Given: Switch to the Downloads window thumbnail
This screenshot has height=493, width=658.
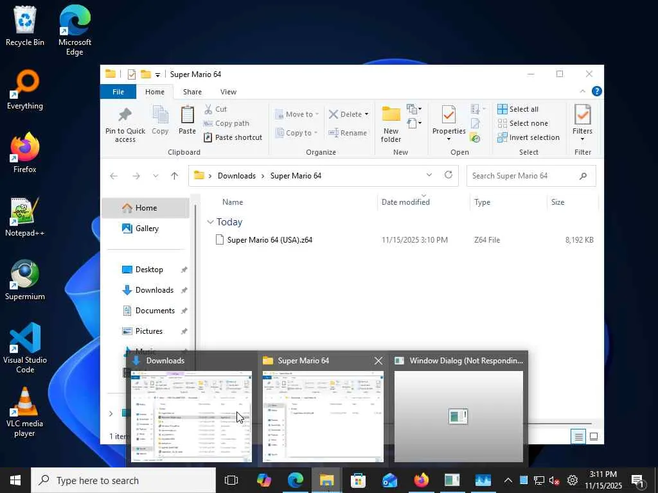Looking at the screenshot, I should coord(191,408).
